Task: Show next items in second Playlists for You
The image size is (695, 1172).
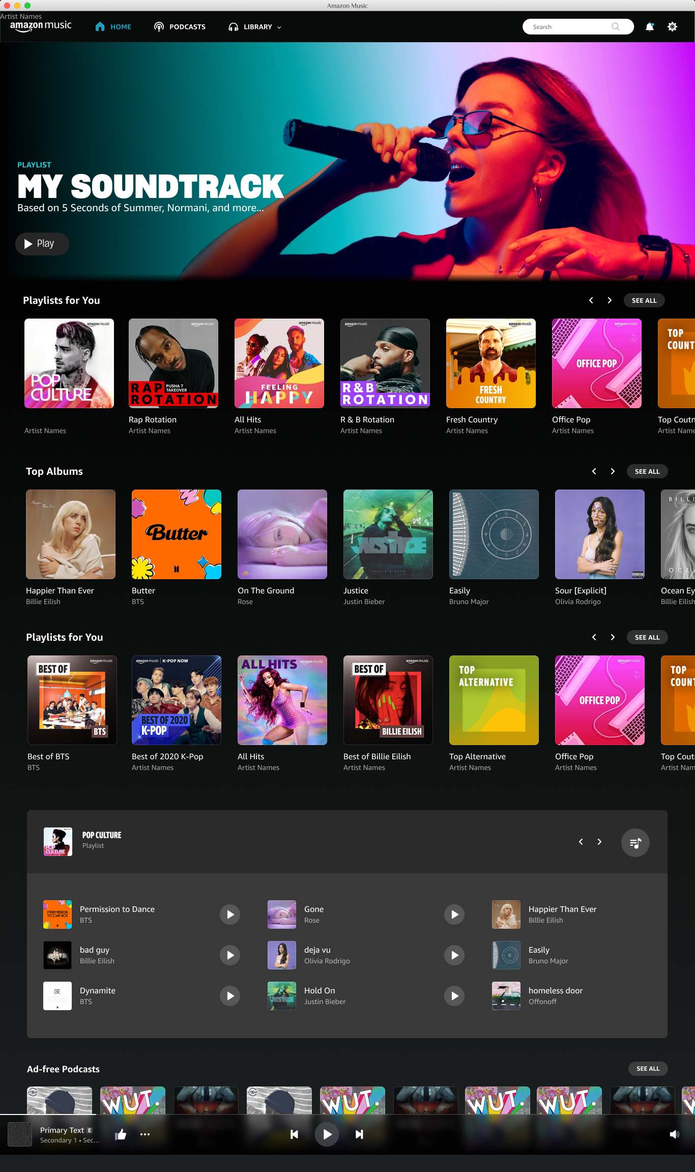Action: point(613,637)
